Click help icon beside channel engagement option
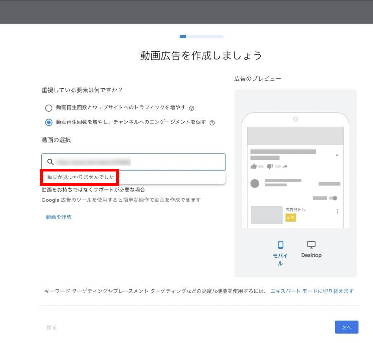 212,123
